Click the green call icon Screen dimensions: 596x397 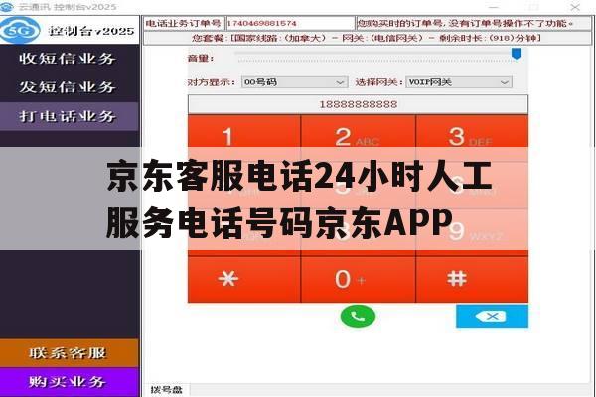click(x=358, y=316)
